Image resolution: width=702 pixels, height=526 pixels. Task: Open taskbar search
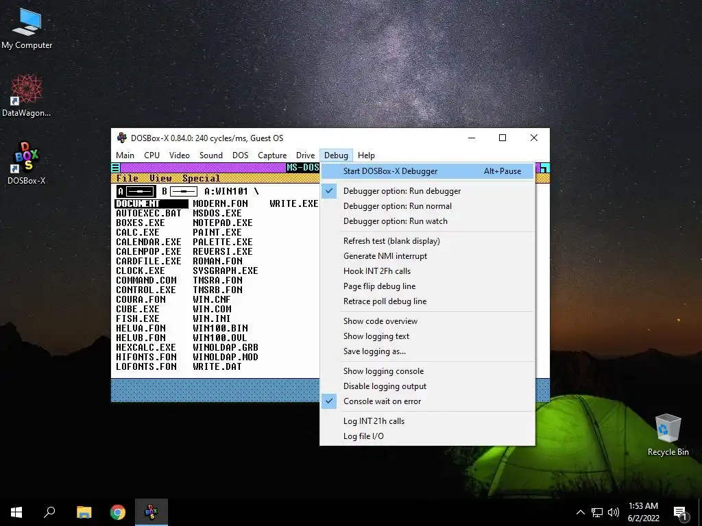49,512
